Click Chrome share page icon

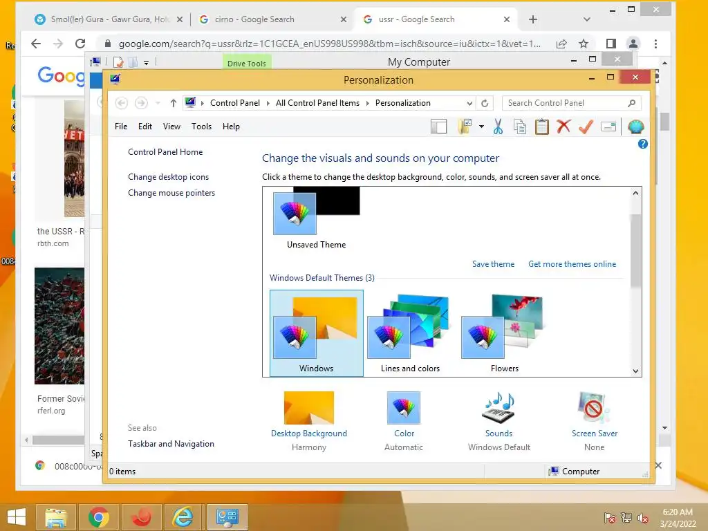pyautogui.click(x=561, y=44)
